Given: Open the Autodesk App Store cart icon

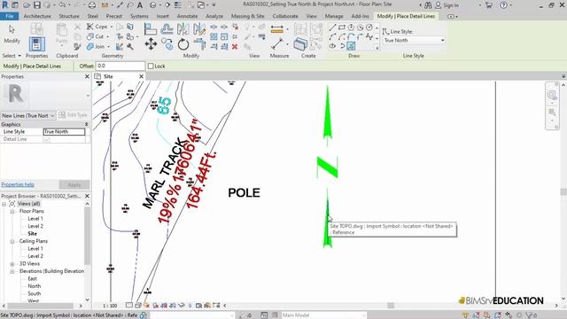Looking at the screenshot, I should point(489,5).
